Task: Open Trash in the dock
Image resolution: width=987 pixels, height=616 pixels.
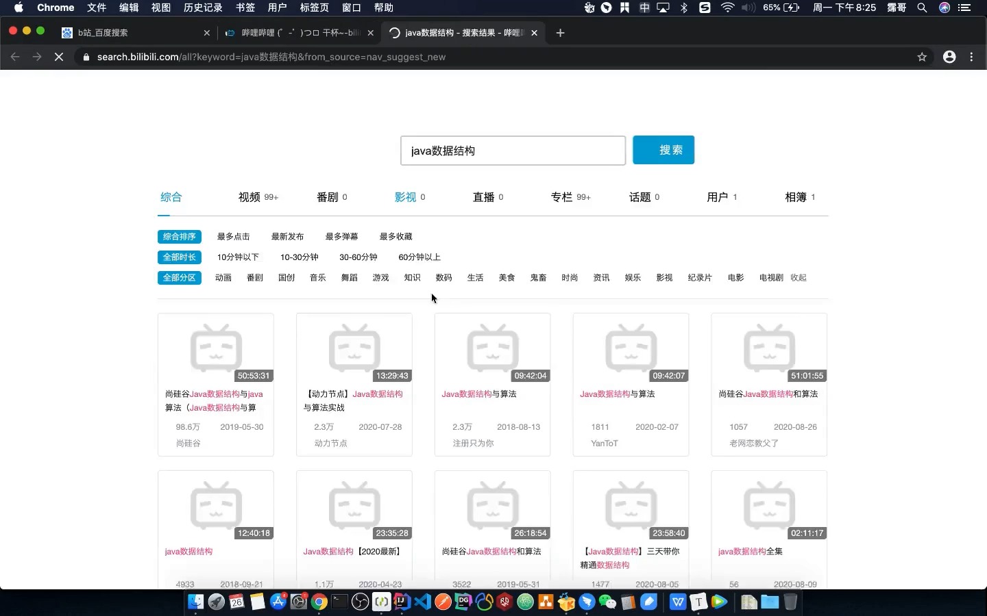Action: coord(790,602)
